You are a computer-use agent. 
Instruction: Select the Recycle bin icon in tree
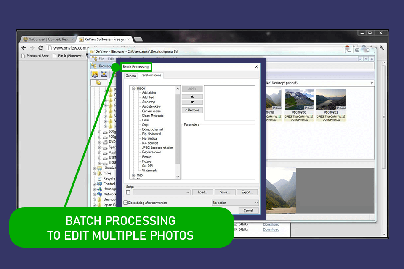(x=99, y=178)
